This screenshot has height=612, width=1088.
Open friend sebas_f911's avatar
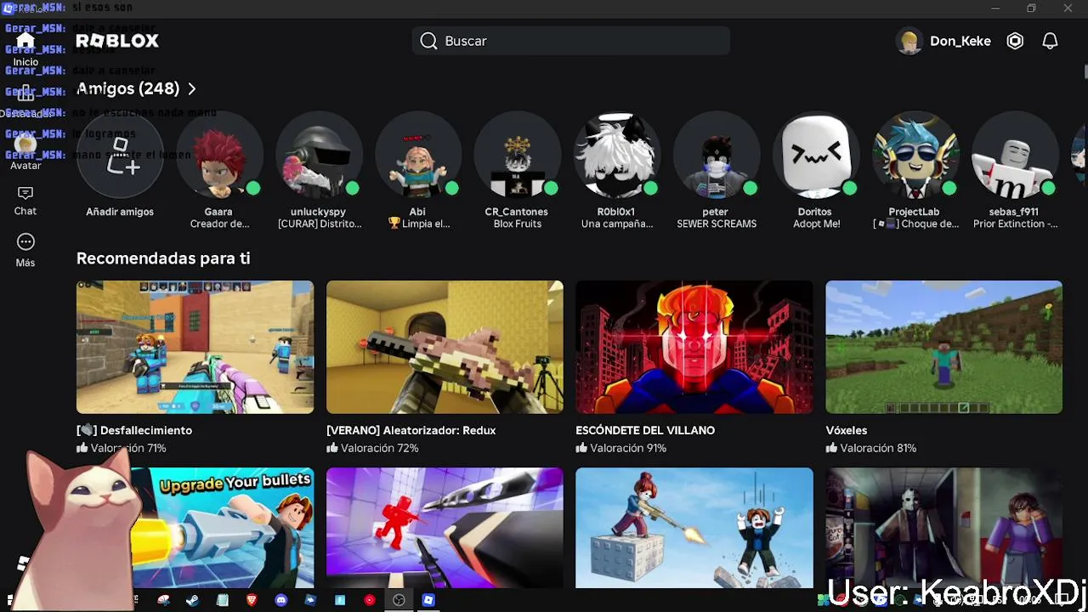pyautogui.click(x=1015, y=156)
